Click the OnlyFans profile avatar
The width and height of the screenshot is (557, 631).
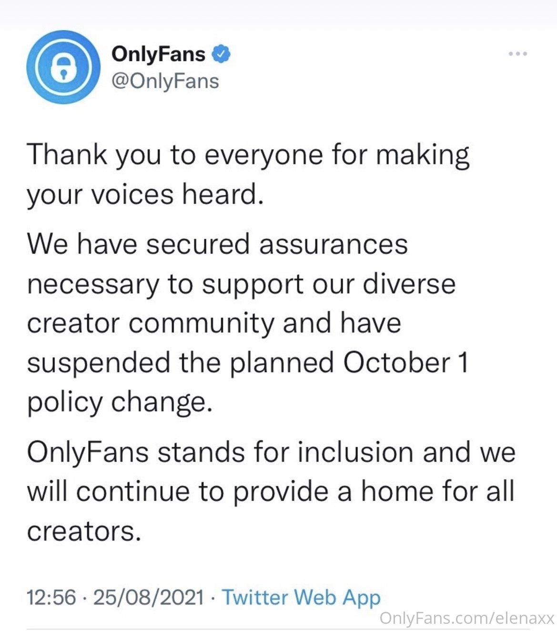(63, 67)
